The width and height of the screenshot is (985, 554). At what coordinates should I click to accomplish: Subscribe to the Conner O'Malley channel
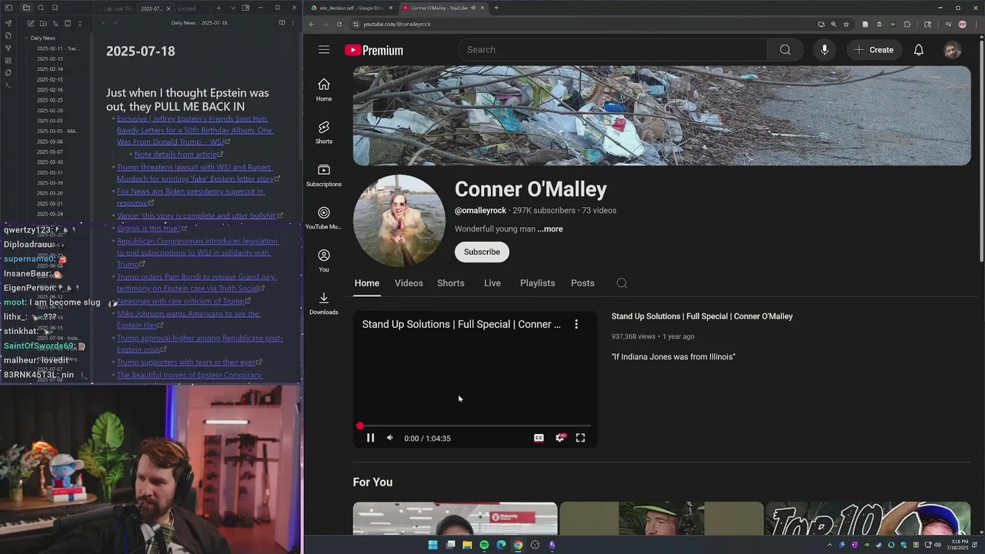(x=482, y=252)
